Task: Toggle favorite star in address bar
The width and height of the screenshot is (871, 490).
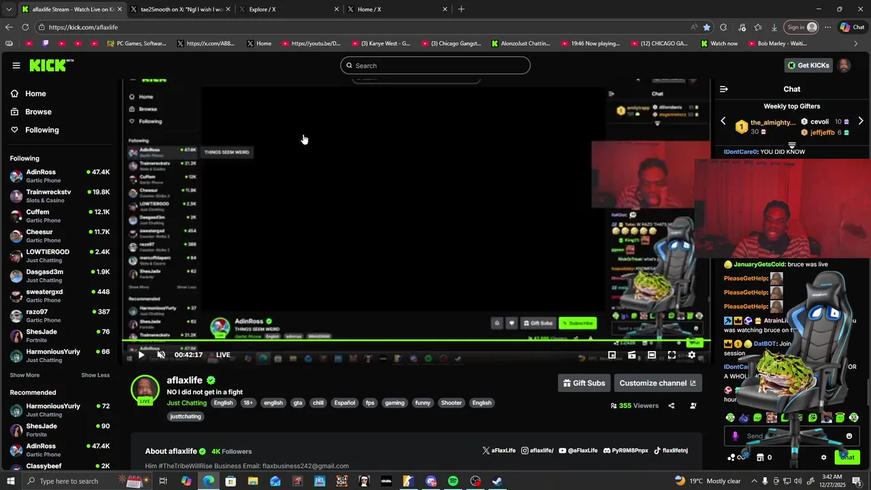Action: (707, 27)
